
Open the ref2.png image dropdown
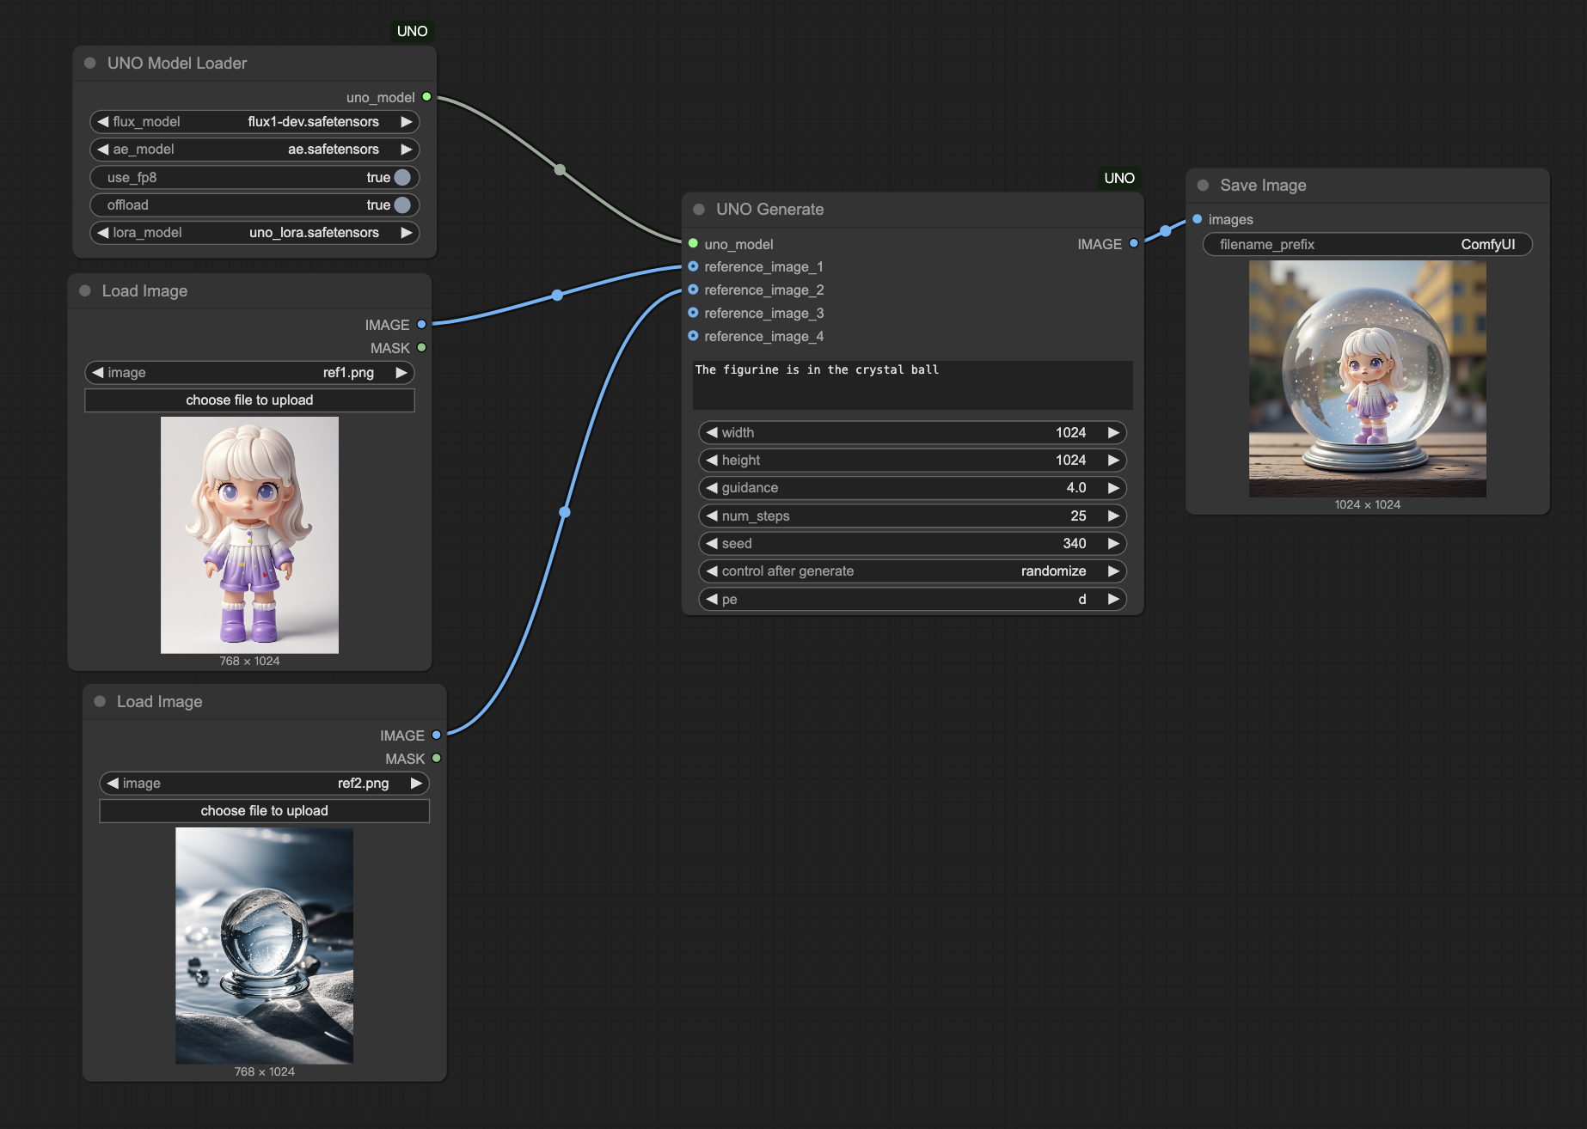265,783
